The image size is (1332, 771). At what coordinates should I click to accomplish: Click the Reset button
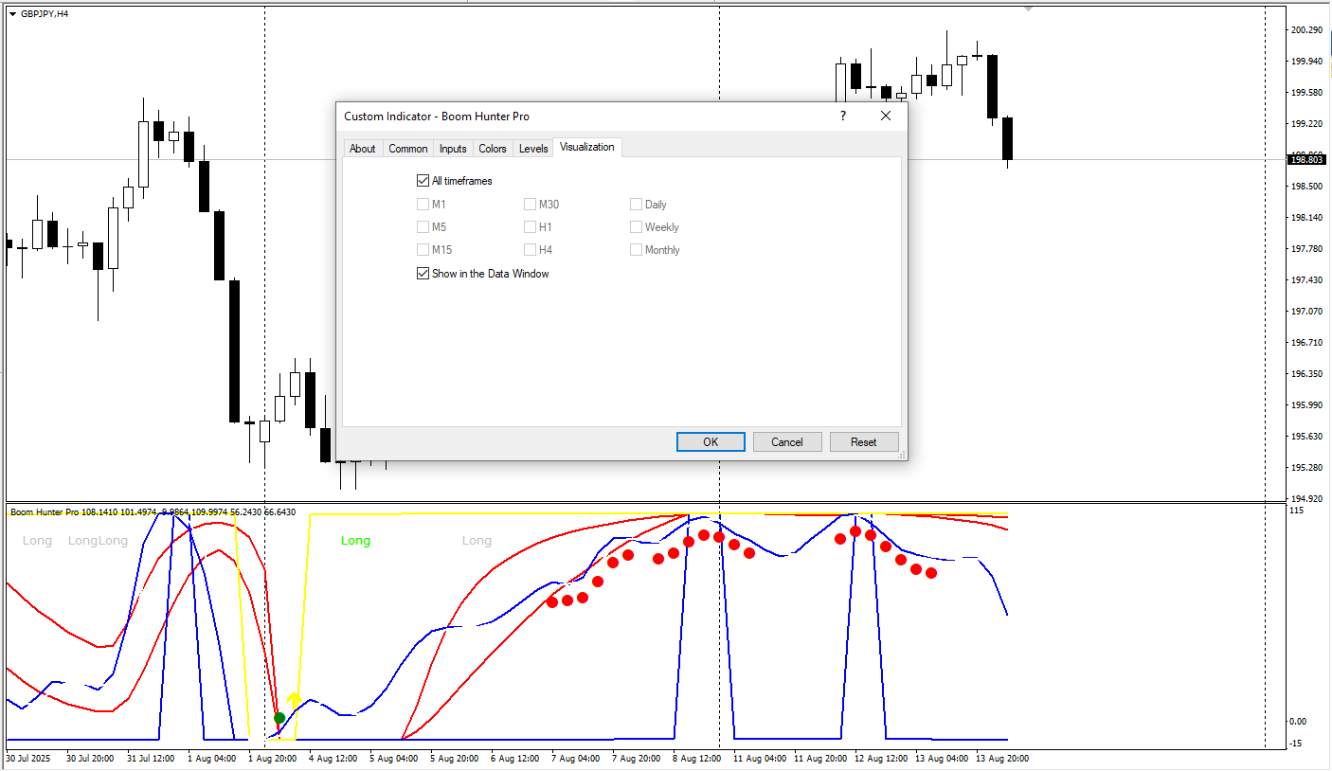coord(864,442)
